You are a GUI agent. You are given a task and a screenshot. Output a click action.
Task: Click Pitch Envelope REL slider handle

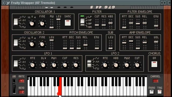coord(85,45)
